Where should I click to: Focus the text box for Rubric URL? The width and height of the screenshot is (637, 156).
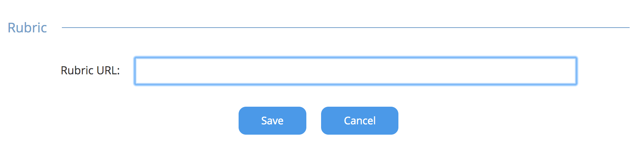pyautogui.click(x=355, y=71)
